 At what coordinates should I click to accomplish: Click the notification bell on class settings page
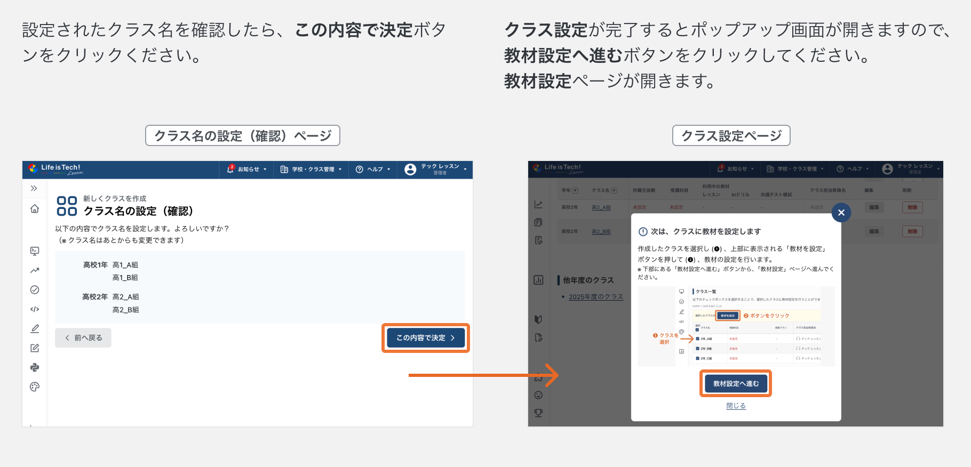click(x=720, y=168)
